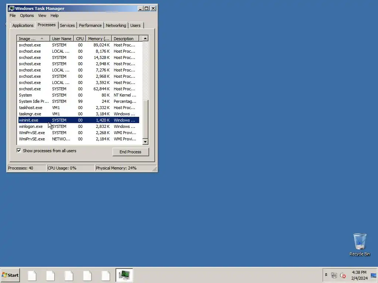Sort by the Memory column header
378x283 pixels.
[x=99, y=38]
